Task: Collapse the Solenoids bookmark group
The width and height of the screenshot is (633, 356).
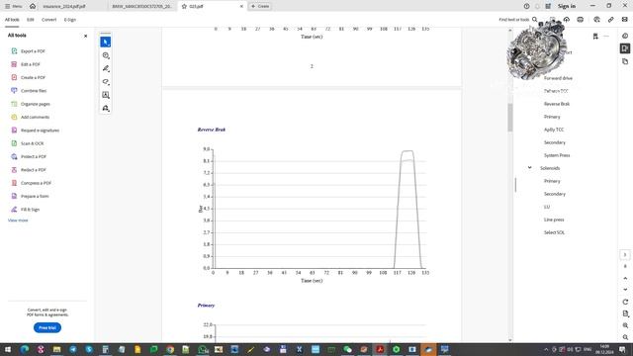Action: (530, 167)
